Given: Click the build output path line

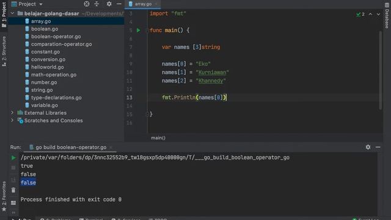Looking at the screenshot, I should coord(155,158).
